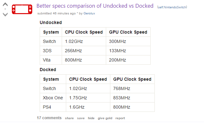This screenshot has width=204, height=124.
Task: Select the Undocked heading text
Action: click(51, 22)
